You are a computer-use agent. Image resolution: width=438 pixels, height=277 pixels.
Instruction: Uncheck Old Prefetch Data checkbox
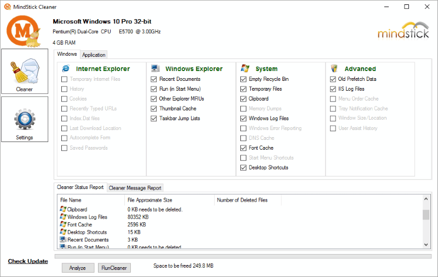point(333,79)
